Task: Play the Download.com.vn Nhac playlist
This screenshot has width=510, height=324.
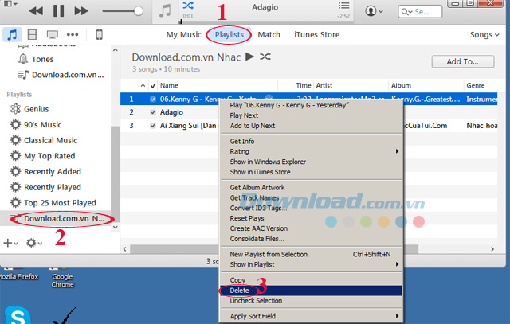Action: [x=249, y=57]
